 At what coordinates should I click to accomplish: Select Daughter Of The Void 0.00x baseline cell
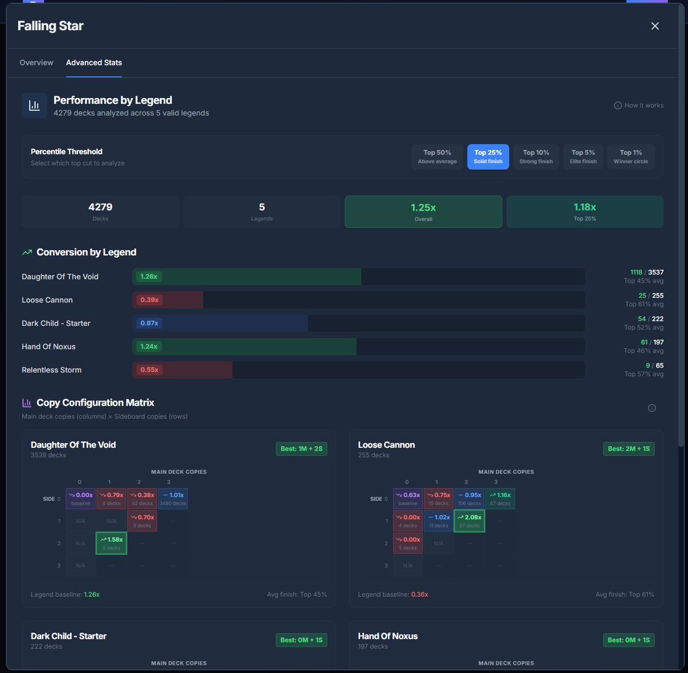(x=80, y=498)
